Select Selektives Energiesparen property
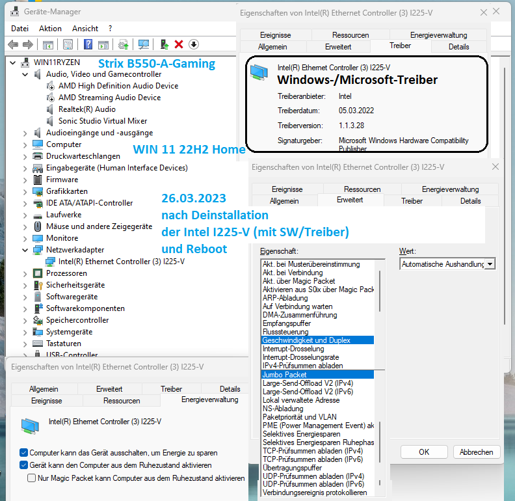515x501 pixels. (317, 434)
